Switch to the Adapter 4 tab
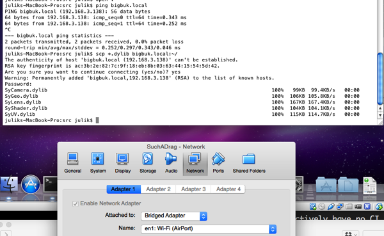This screenshot has width=384, height=236. pyautogui.click(x=228, y=189)
